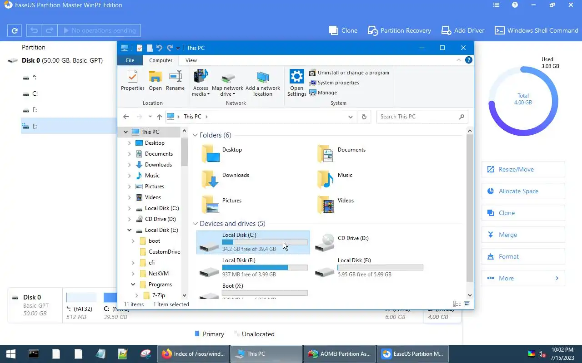Click the EaseUS redo arrow button

tap(50, 31)
